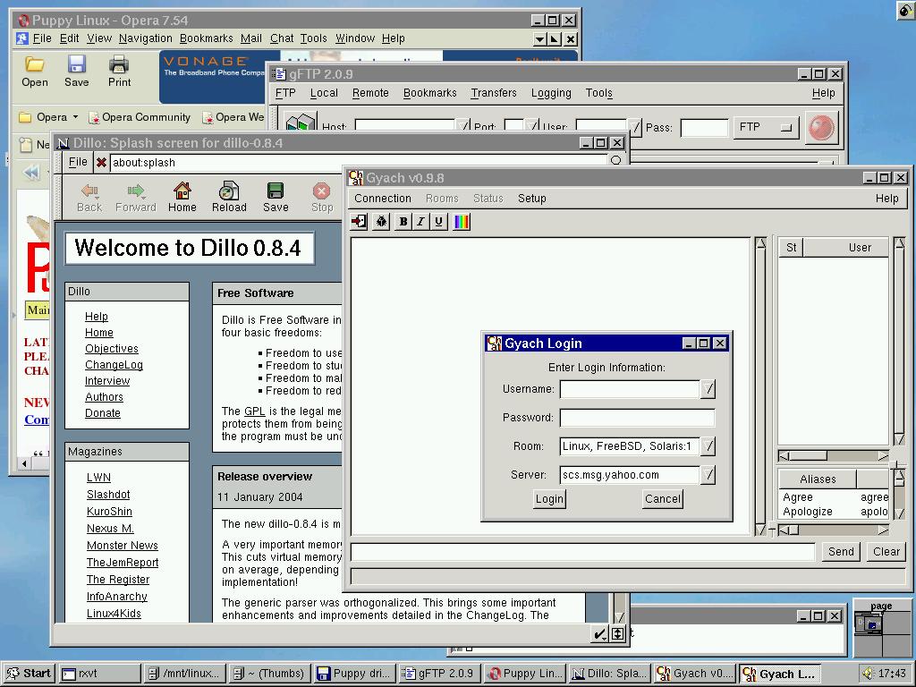Viewport: 916px width, 687px height.
Task: Click Gyach bug icon in toolbar
Action: point(381,222)
